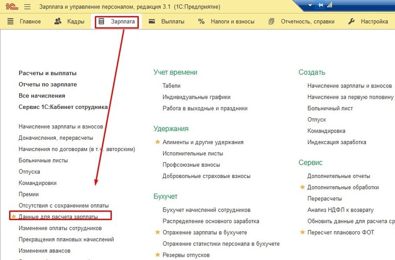This screenshot has height=260, width=395.
Task: Open Алименты и другие удержания
Action: (203, 142)
